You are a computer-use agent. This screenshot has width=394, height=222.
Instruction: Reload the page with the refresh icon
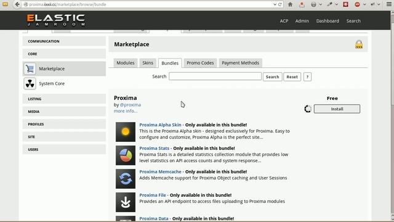[x=280, y=4]
